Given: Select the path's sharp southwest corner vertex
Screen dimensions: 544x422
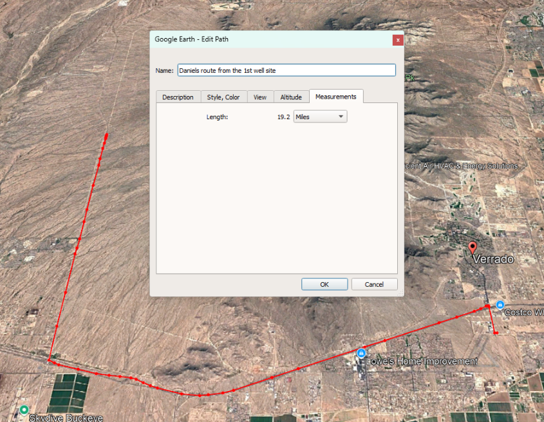Looking at the screenshot, I should click(x=49, y=361).
